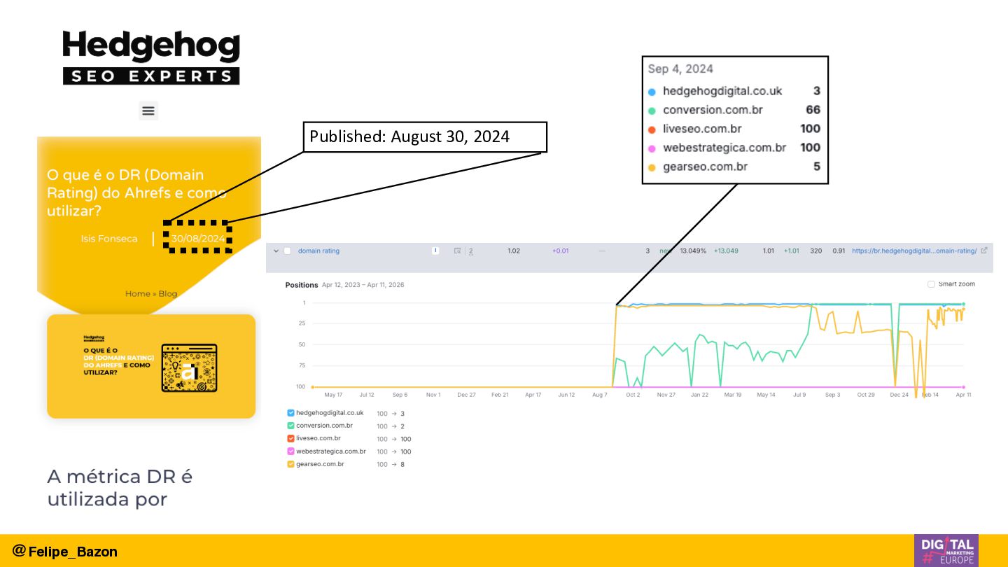Select the domain rating row checkbox
This screenshot has height=567, width=1008.
point(287,251)
